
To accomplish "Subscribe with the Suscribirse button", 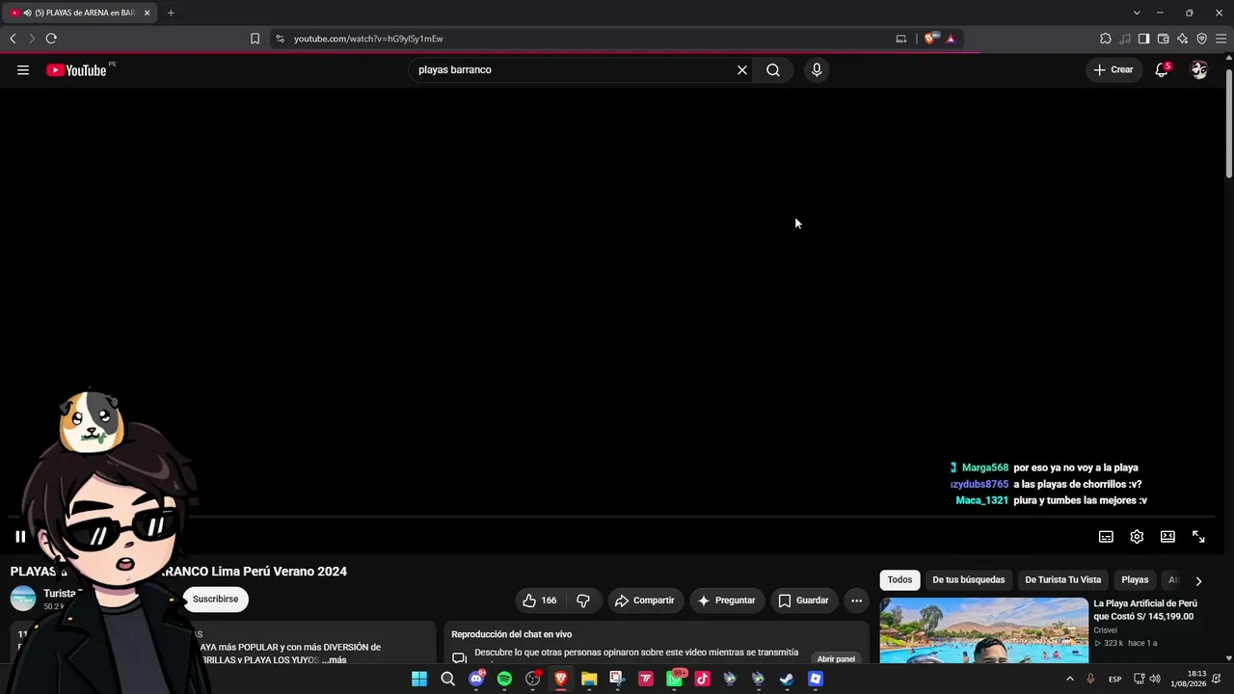I will click(215, 600).
